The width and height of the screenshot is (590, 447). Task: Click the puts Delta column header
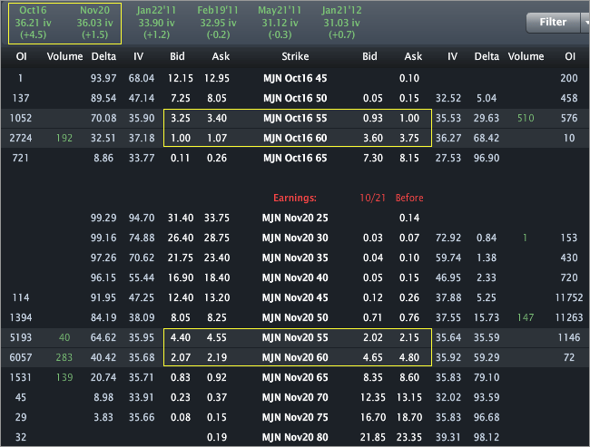(487, 56)
